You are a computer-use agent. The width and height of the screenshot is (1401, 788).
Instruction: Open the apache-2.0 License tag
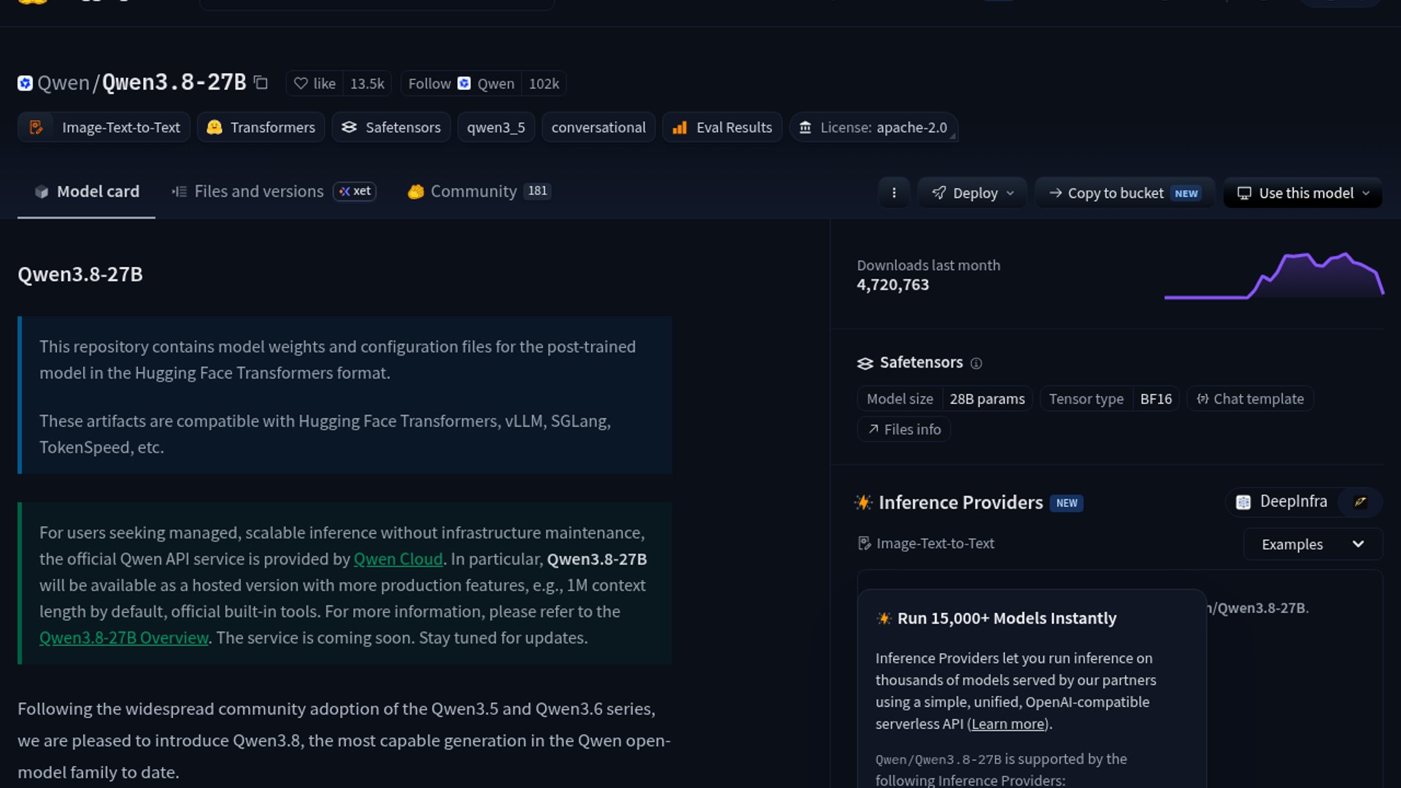point(873,128)
